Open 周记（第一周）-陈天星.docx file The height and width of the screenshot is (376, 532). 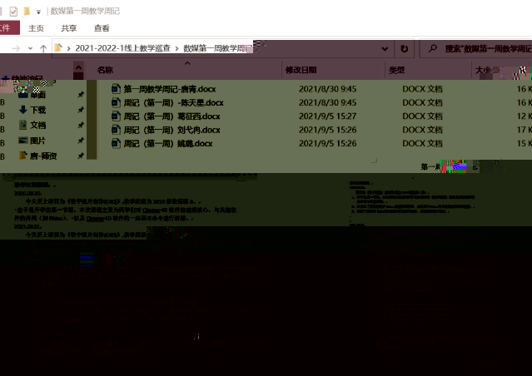coord(173,102)
